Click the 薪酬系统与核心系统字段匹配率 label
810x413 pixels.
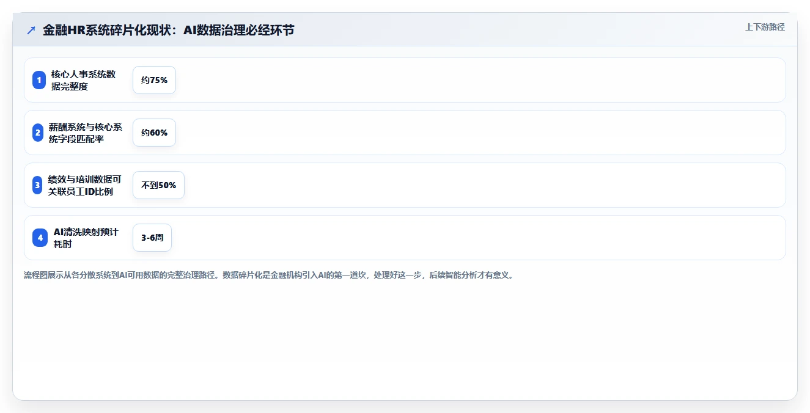(86, 133)
